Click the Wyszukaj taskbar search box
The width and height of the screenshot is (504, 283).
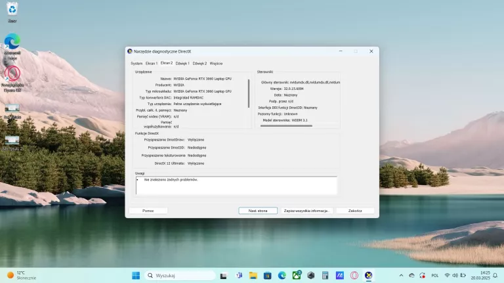pos(180,276)
